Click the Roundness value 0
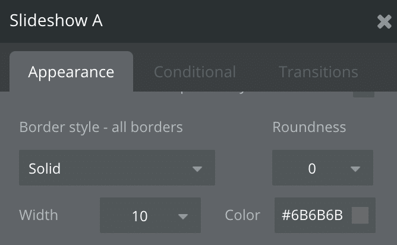This screenshot has height=245, width=397. click(312, 169)
